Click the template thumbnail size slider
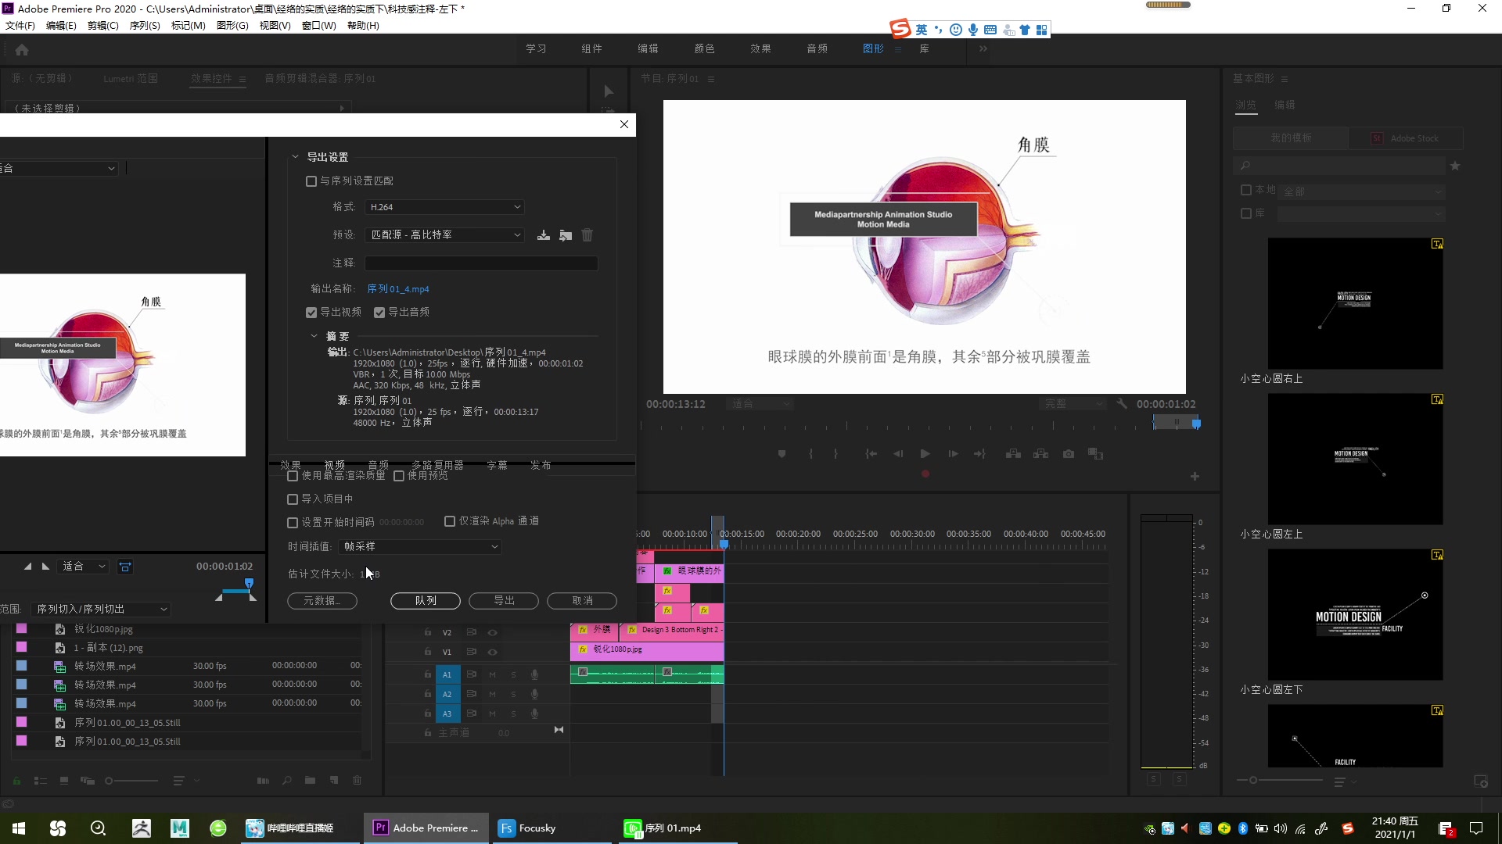The height and width of the screenshot is (844, 1502). (1253, 781)
